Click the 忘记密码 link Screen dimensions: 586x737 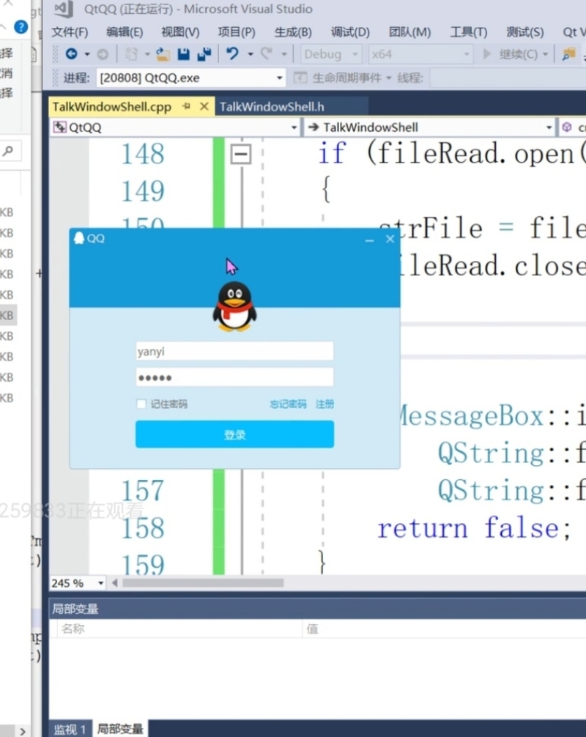click(x=288, y=404)
